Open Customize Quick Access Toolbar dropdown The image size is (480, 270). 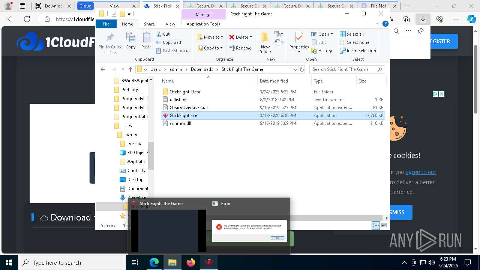tap(129, 14)
